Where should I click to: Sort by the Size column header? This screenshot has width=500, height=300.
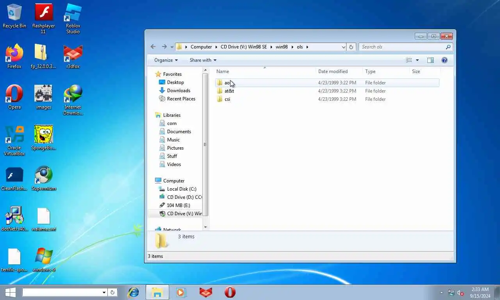(425, 71)
